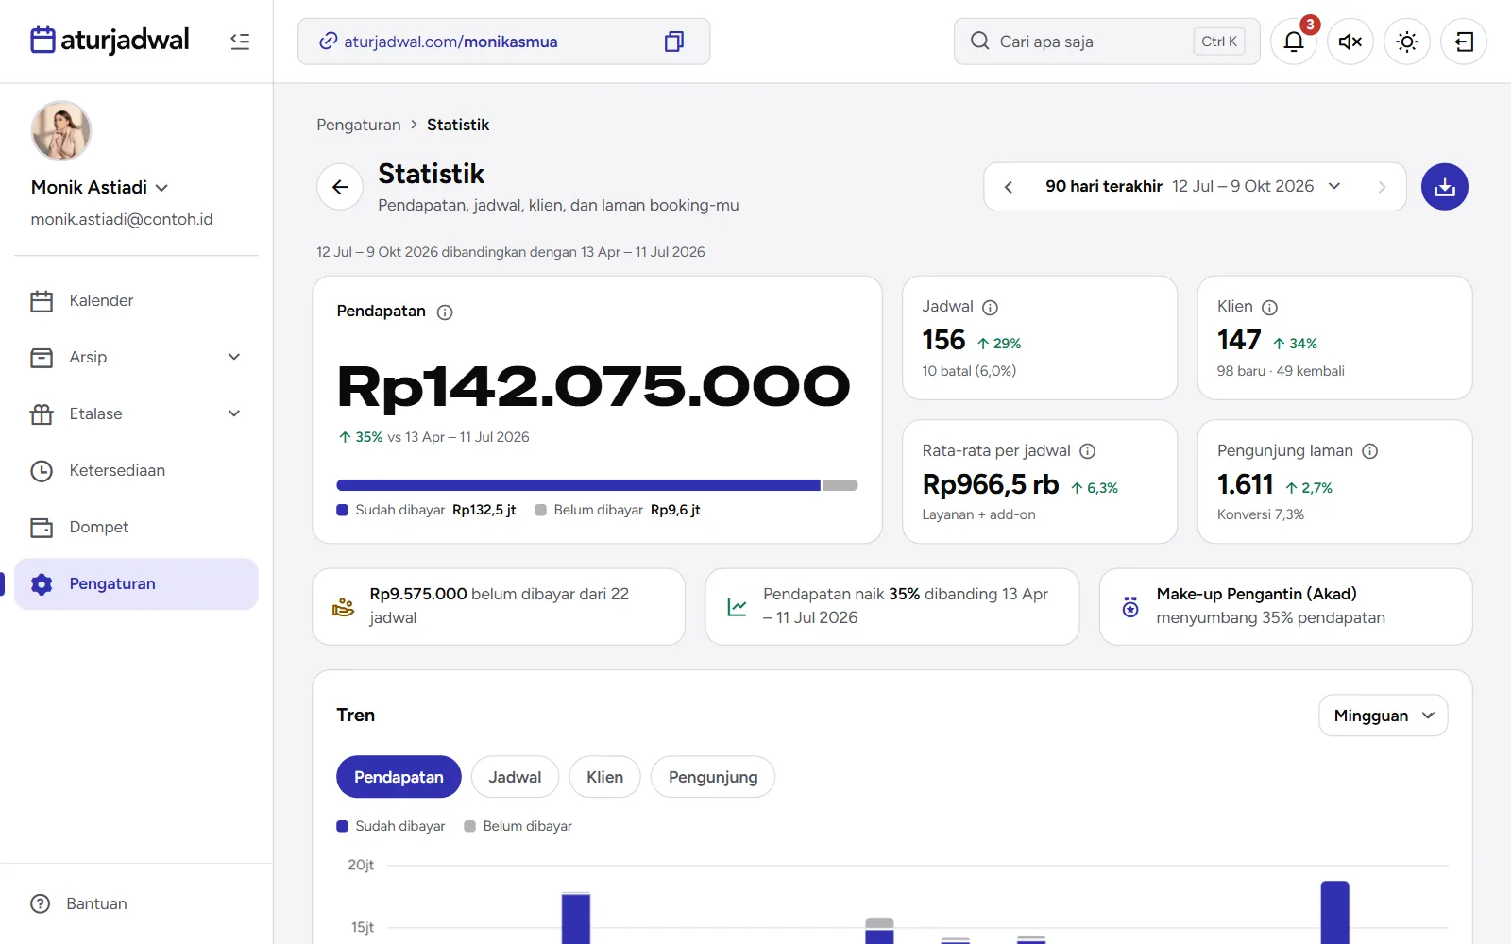Go to previous date period
The image size is (1511, 944).
click(x=1009, y=187)
